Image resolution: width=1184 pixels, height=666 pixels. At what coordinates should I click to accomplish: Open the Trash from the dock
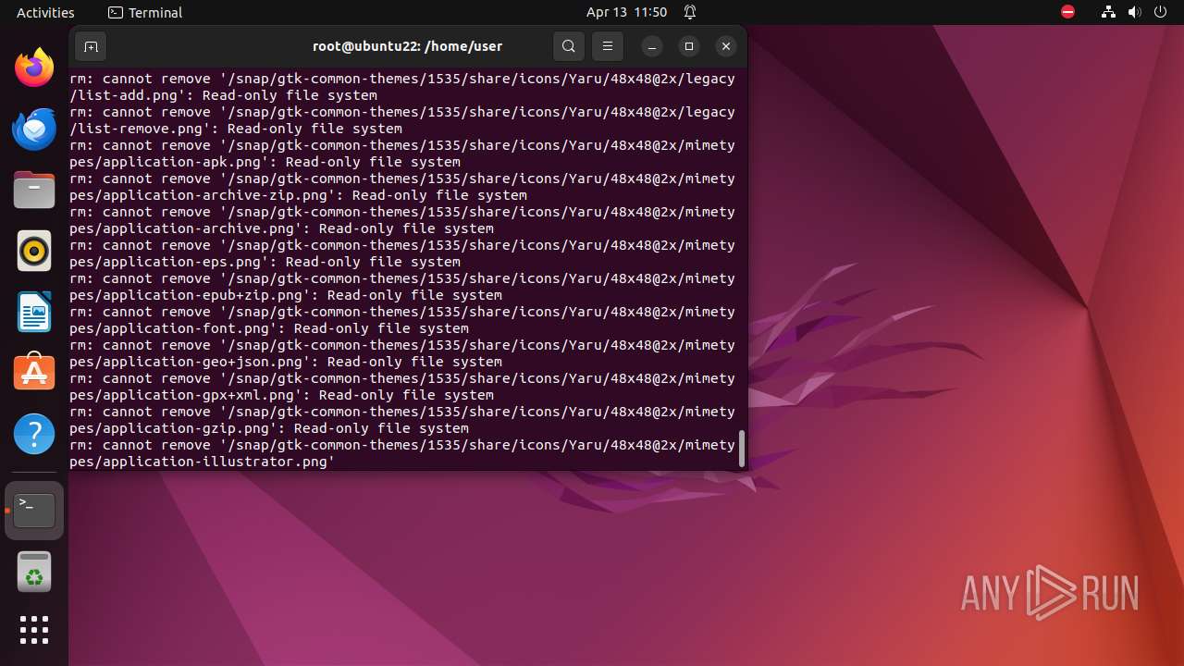click(34, 572)
